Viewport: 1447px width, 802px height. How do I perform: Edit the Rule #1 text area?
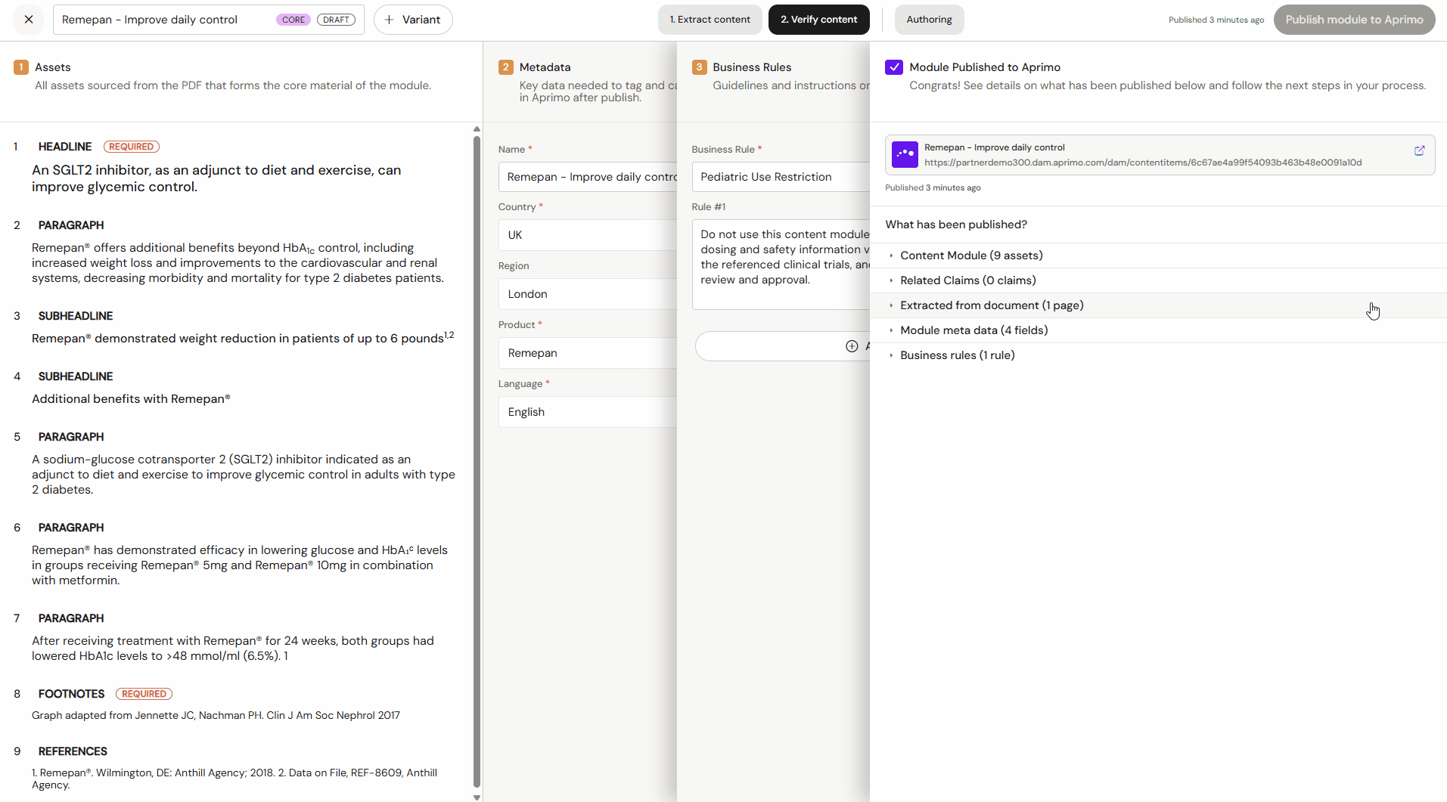781,265
